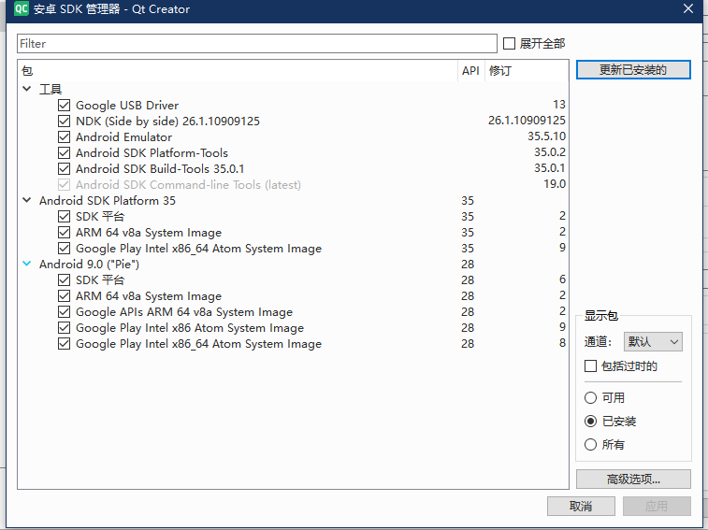Image resolution: width=708 pixels, height=530 pixels.
Task: Collapse the 工具 tree group
Action: [x=26, y=89]
